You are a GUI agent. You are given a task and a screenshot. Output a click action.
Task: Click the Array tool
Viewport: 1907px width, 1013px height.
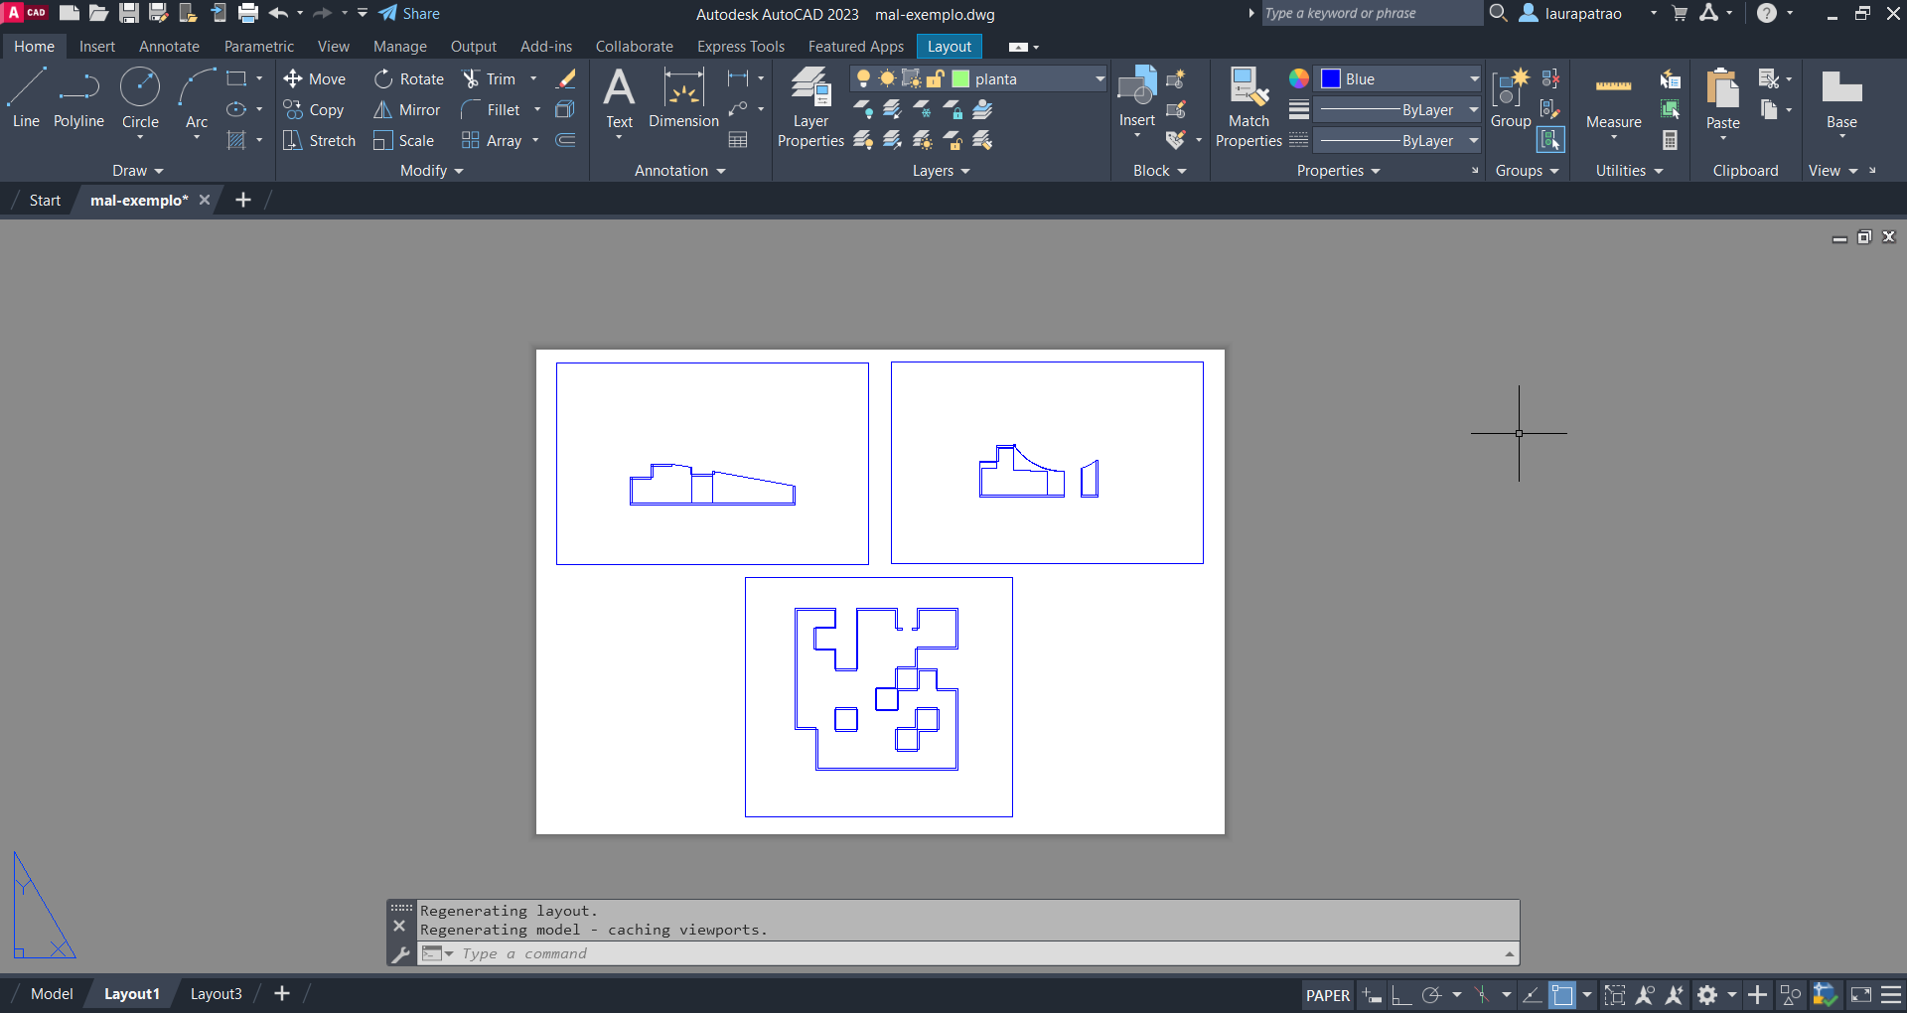(x=492, y=141)
